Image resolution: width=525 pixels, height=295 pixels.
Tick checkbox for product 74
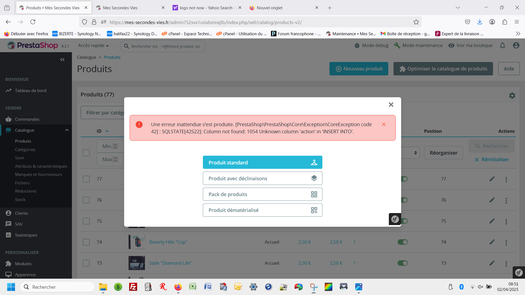point(86,242)
